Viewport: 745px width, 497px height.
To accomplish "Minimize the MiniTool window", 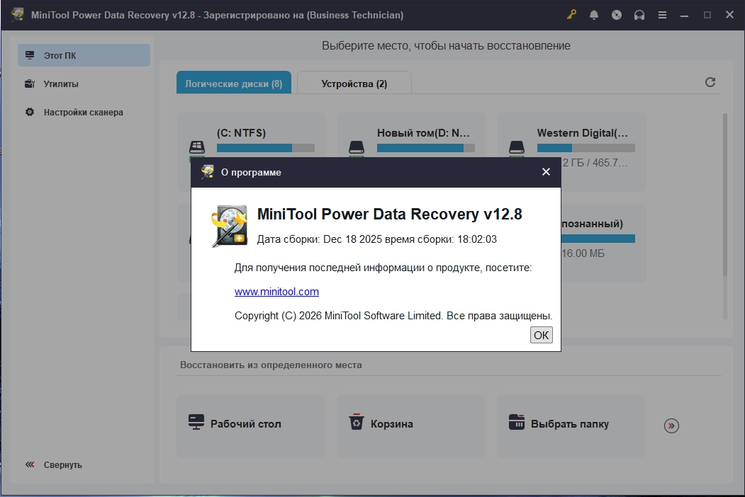I will click(x=684, y=15).
